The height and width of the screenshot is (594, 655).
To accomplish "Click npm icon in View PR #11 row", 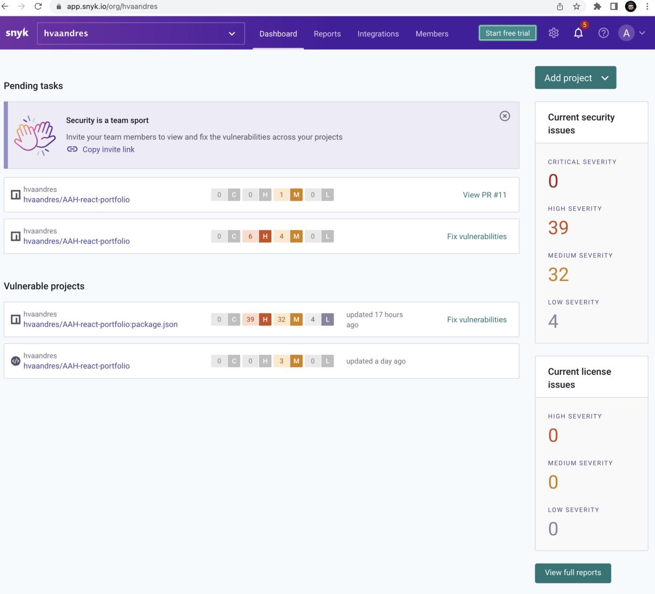I will coord(15,195).
